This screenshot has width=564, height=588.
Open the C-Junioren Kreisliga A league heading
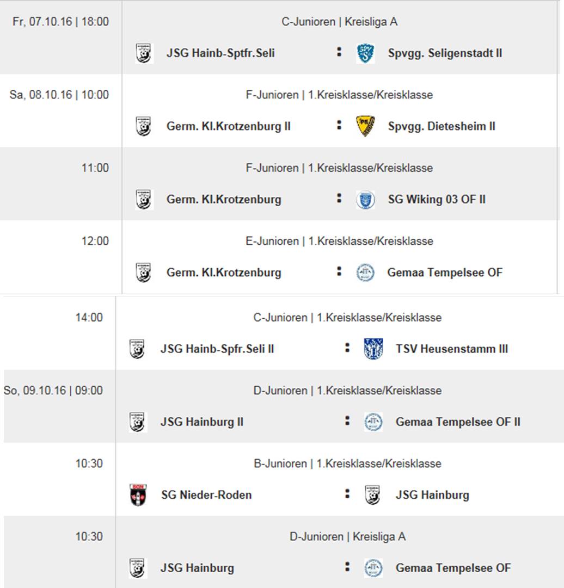pyautogui.click(x=339, y=22)
